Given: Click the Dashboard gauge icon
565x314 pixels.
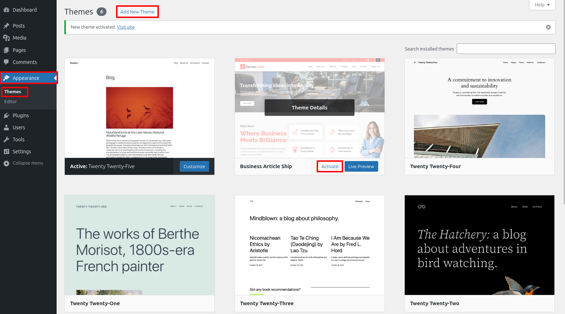Looking at the screenshot, I should tap(6, 10).
